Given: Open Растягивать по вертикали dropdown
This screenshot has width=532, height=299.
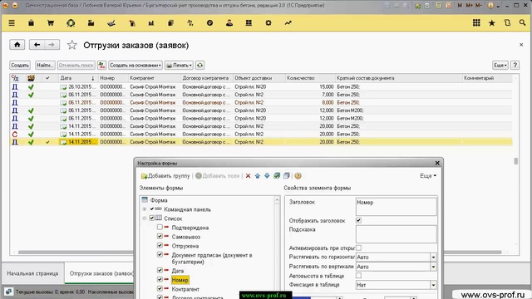Looking at the screenshot, I should 433,267.
